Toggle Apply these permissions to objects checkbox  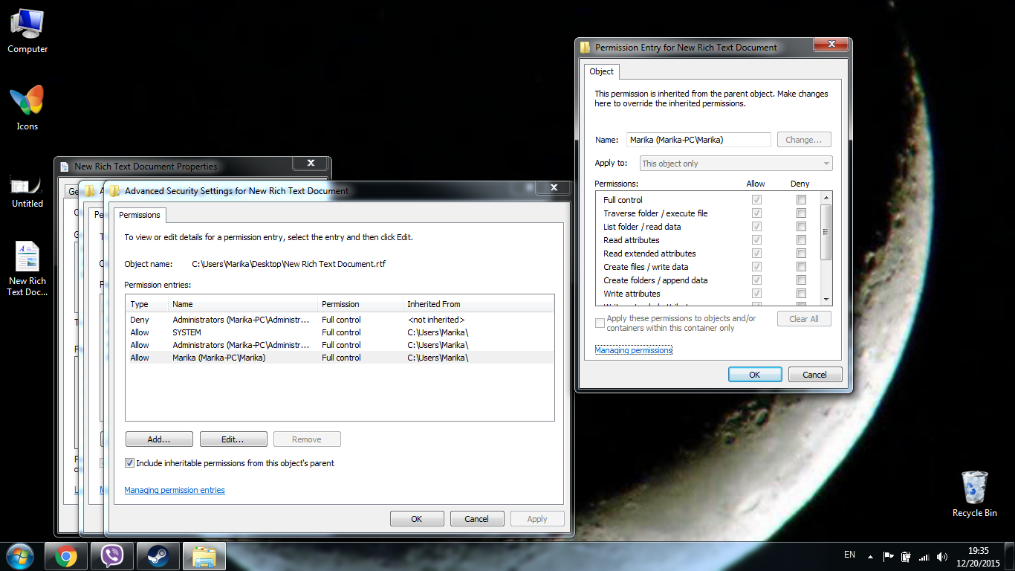point(600,323)
